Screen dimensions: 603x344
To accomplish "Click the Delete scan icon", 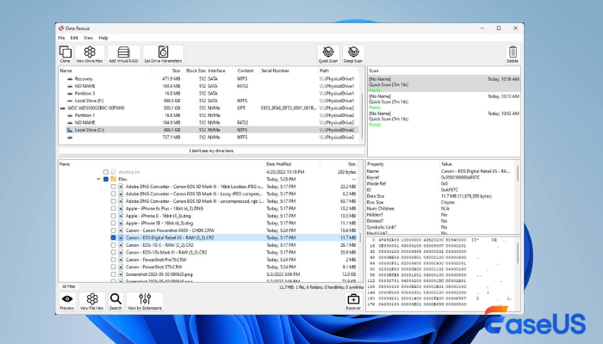I will coord(513,53).
